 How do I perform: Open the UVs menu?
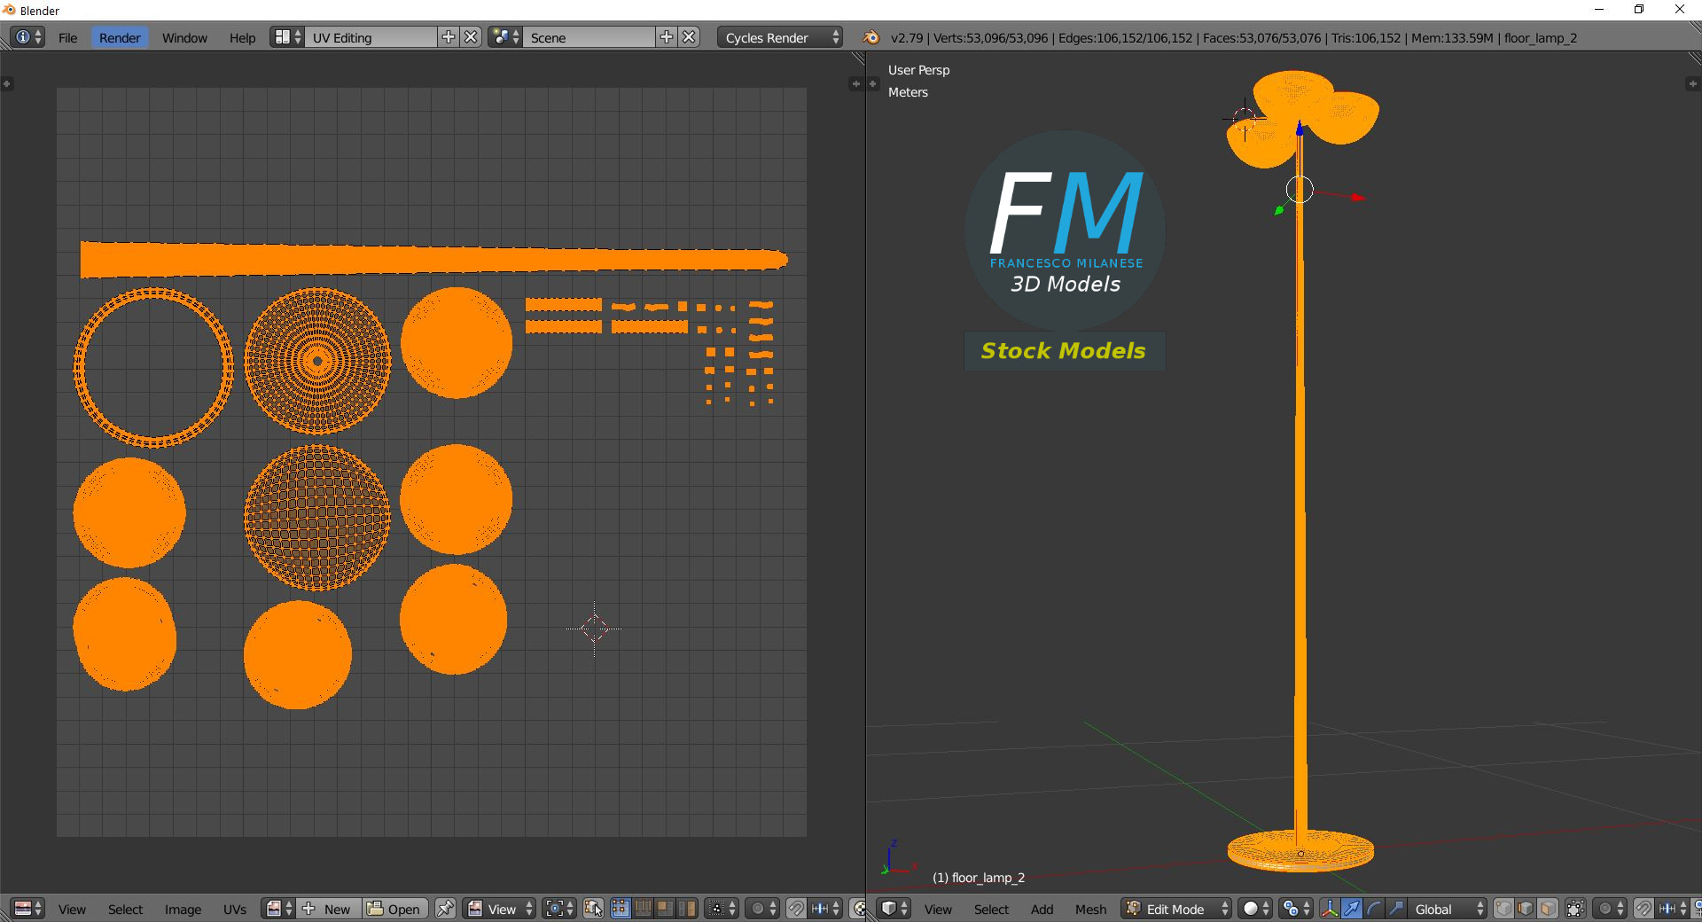pyautogui.click(x=235, y=909)
